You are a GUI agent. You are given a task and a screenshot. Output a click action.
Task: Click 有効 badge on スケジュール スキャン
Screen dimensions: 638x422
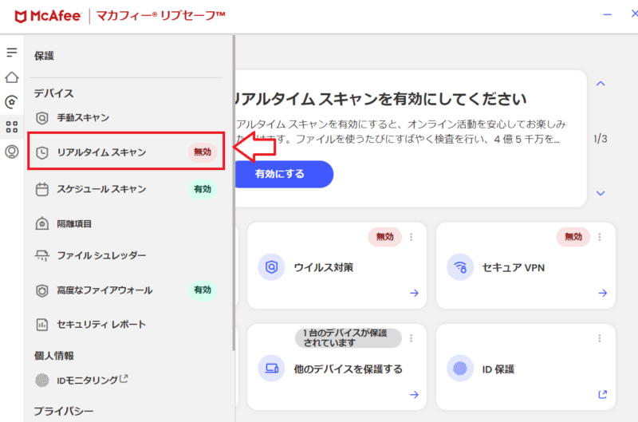click(x=203, y=189)
